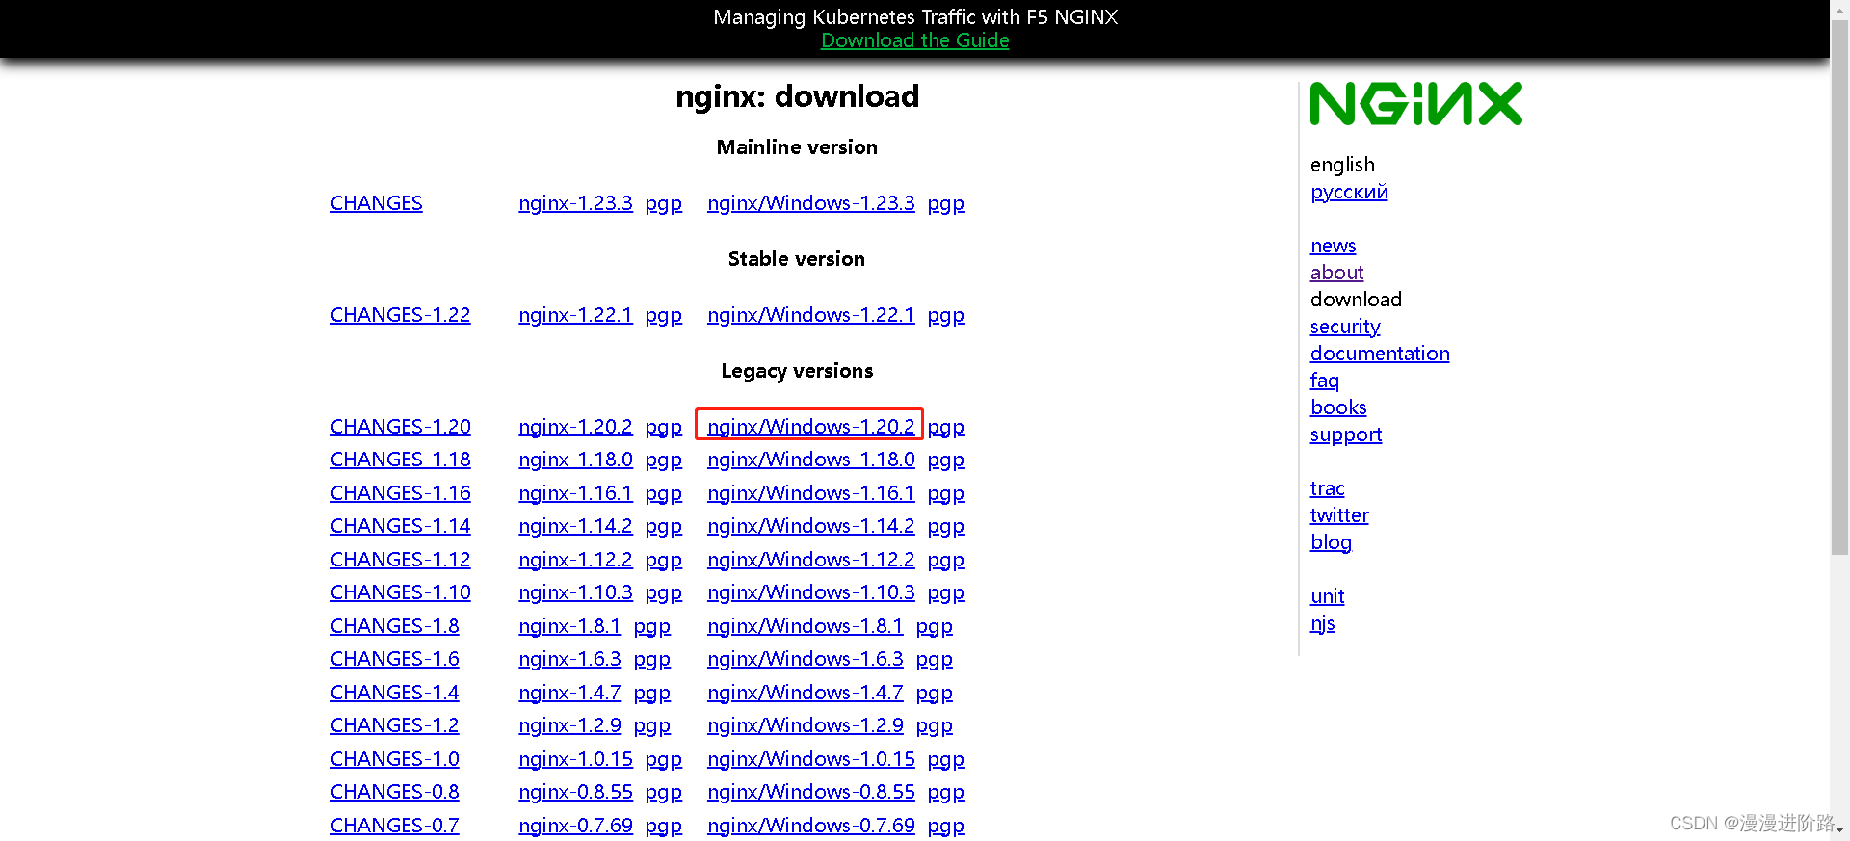Download nginx/Windows-1.18.0
Viewport: 1850px width, 841px height.
click(x=810, y=460)
